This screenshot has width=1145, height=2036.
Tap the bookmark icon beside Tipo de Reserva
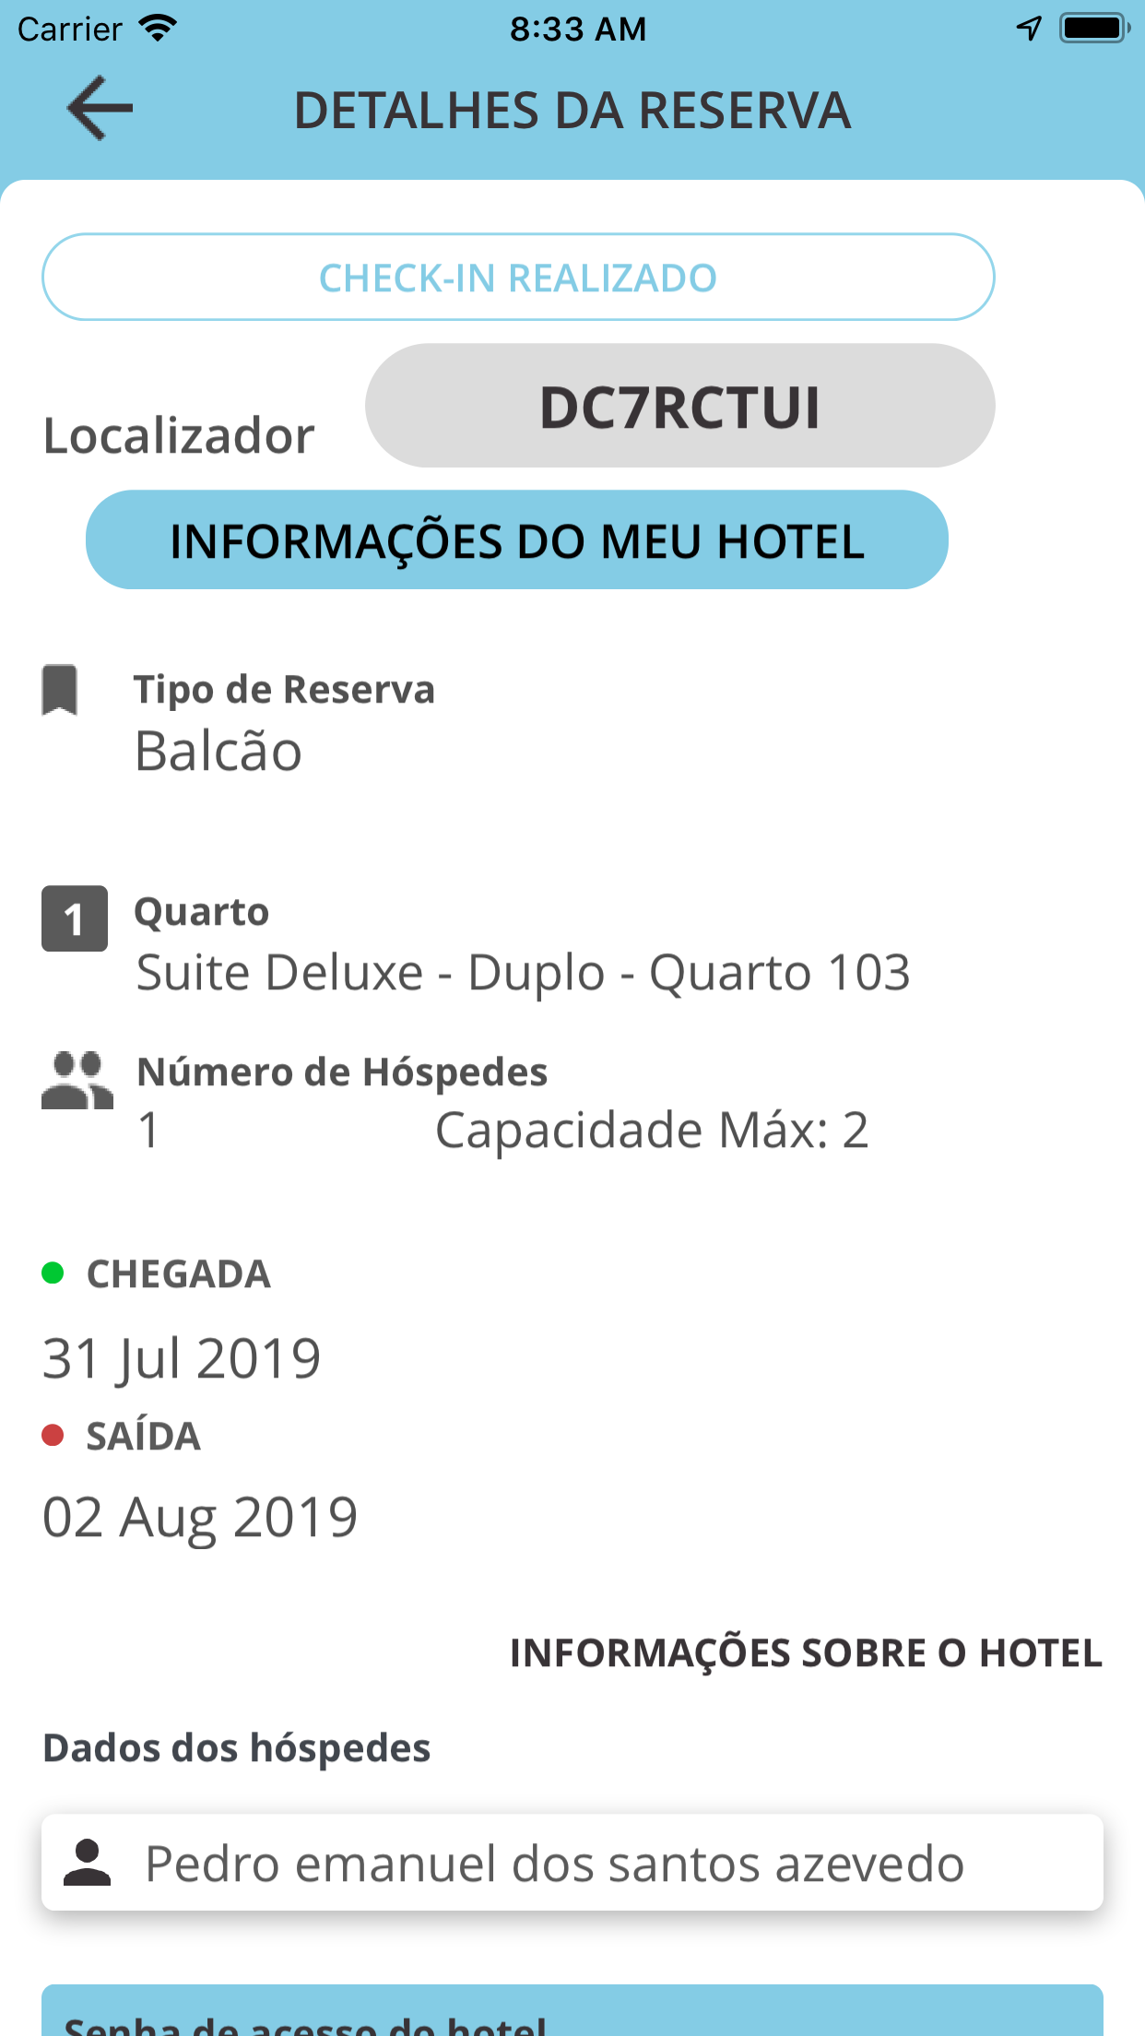pos(60,690)
